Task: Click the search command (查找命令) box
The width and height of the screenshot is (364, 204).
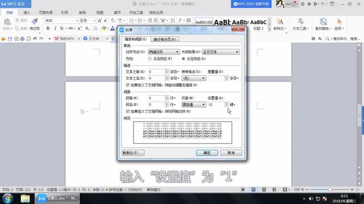Action: tap(344, 39)
